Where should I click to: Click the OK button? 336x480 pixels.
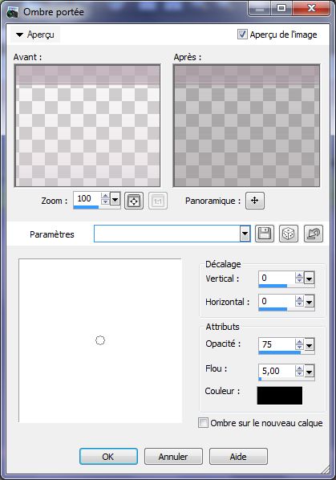coord(108,457)
